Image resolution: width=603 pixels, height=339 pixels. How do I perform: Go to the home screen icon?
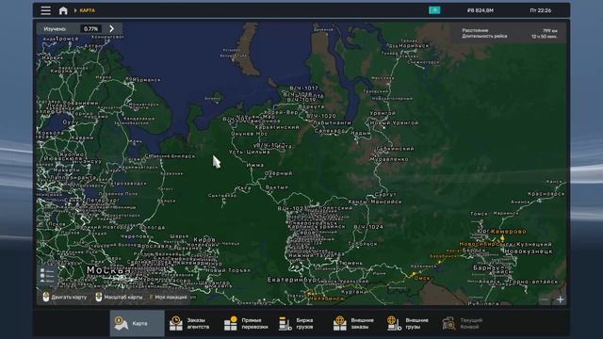point(63,10)
